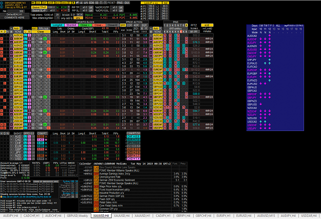Click the cyan L long button for USDJPY
The width and height of the screenshot is (321, 219).
point(26,128)
